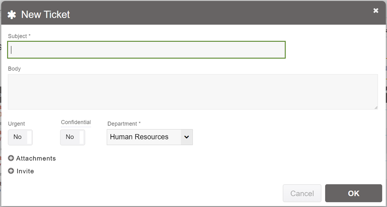
Task: Focus the Subject text field
Action: [146, 50]
